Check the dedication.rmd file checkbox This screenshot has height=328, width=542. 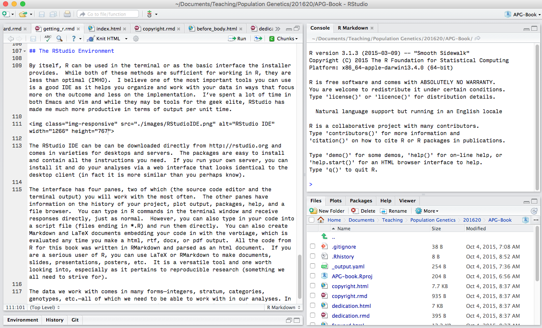[x=313, y=316]
